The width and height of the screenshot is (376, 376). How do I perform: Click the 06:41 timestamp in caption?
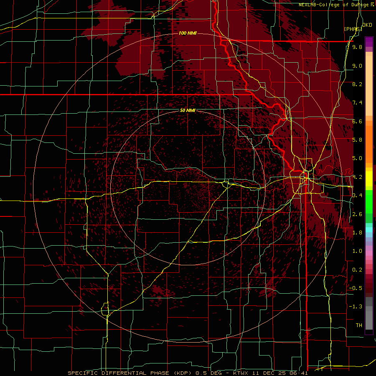coord(299,373)
